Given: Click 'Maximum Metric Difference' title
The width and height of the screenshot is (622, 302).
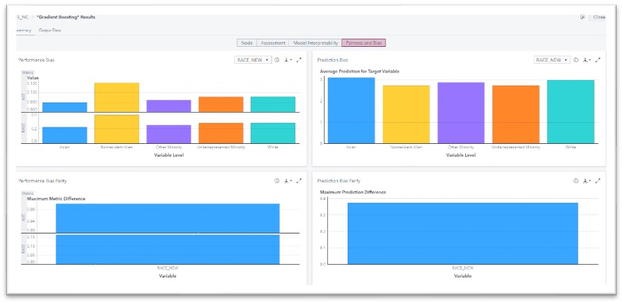Looking at the screenshot, I should click(56, 199).
